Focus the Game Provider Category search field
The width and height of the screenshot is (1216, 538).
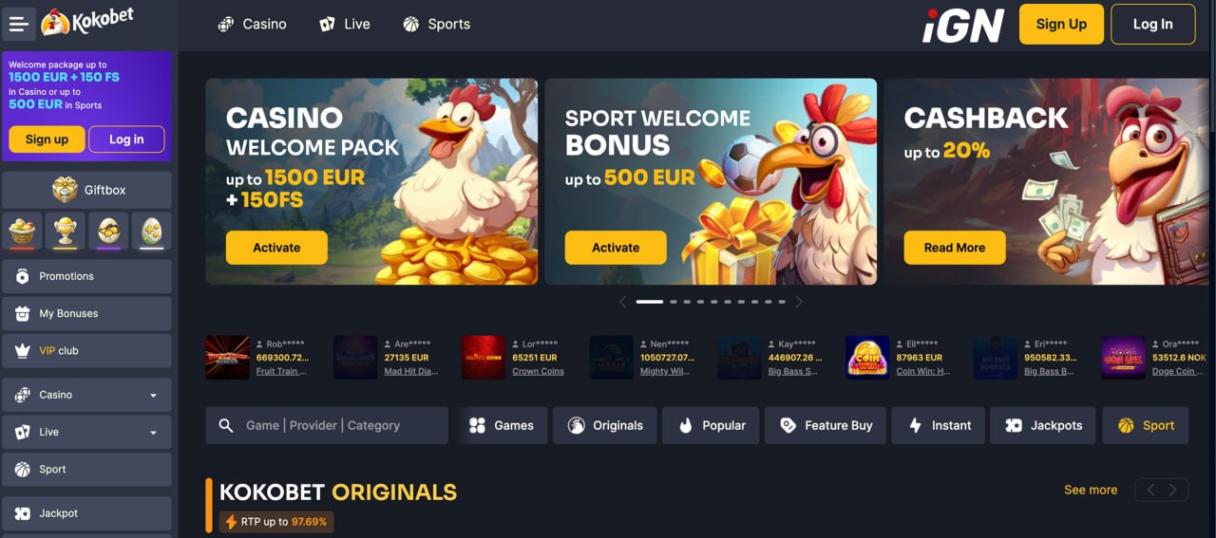pos(327,425)
